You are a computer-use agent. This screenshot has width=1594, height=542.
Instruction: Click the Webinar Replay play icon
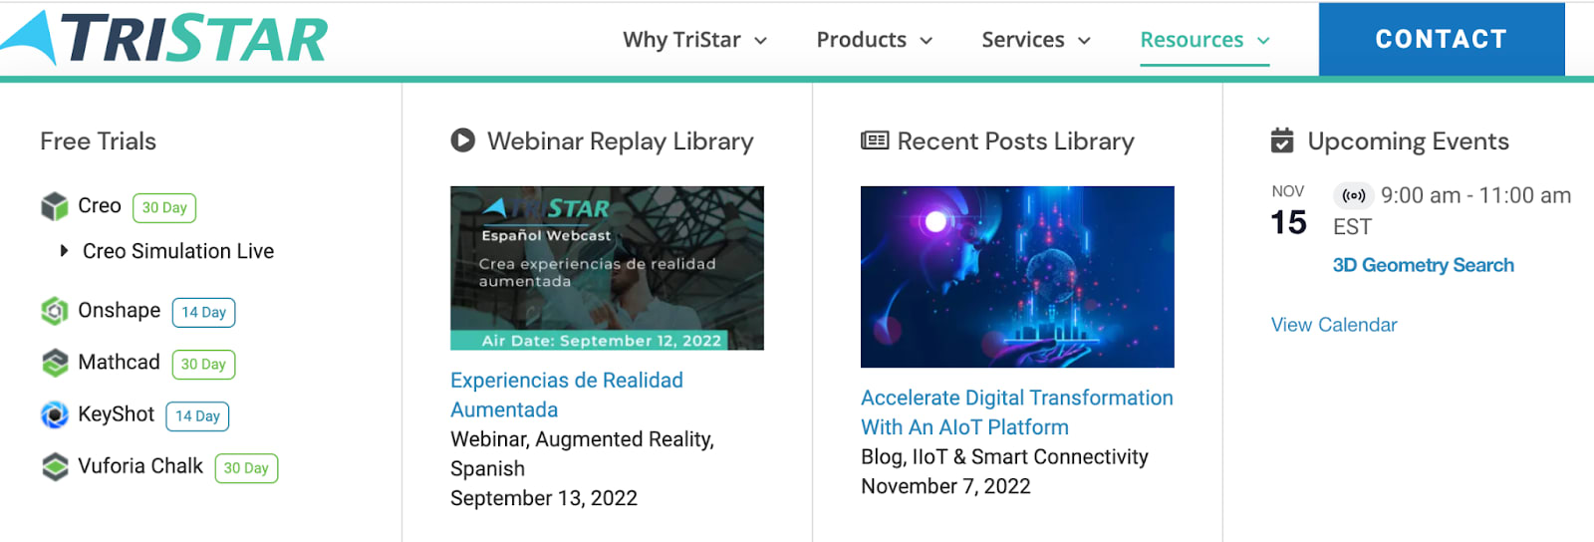[462, 140]
